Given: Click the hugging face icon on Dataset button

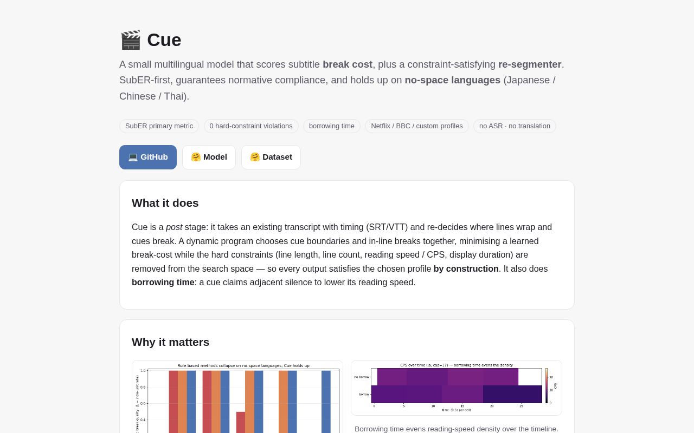Looking at the screenshot, I should coord(255,157).
